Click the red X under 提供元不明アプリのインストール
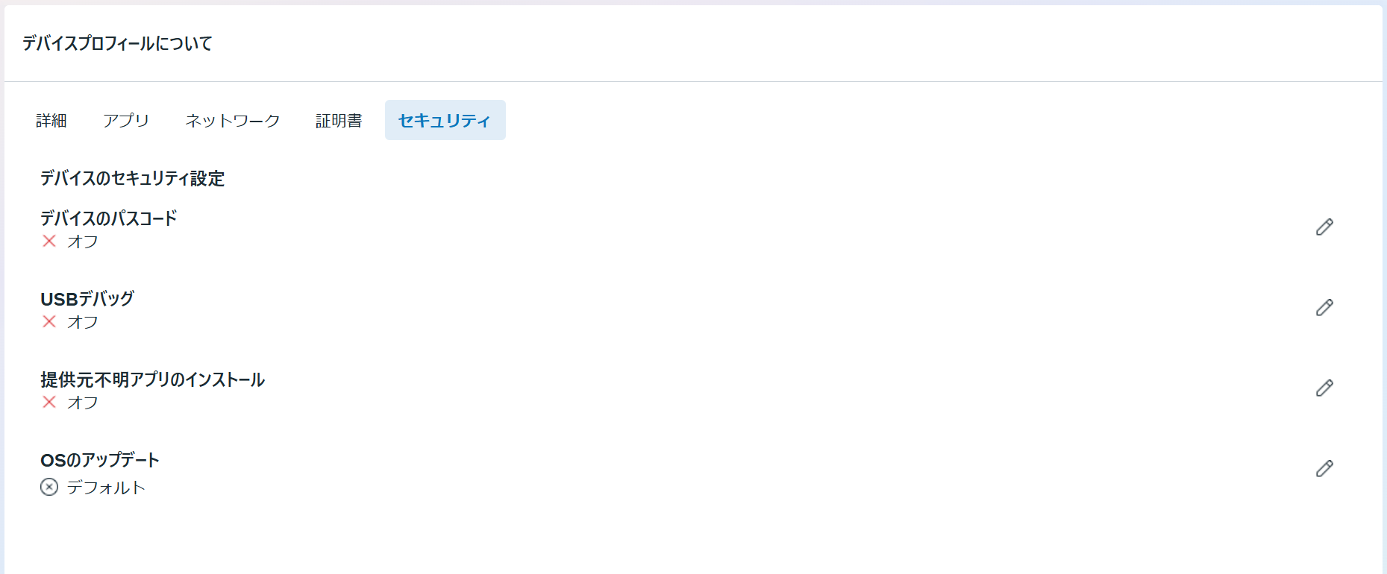Viewport: 1387px width, 574px height. pyautogui.click(x=49, y=402)
